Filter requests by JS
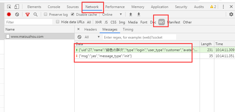Viewport: 235px width, 112px height. [106, 22]
